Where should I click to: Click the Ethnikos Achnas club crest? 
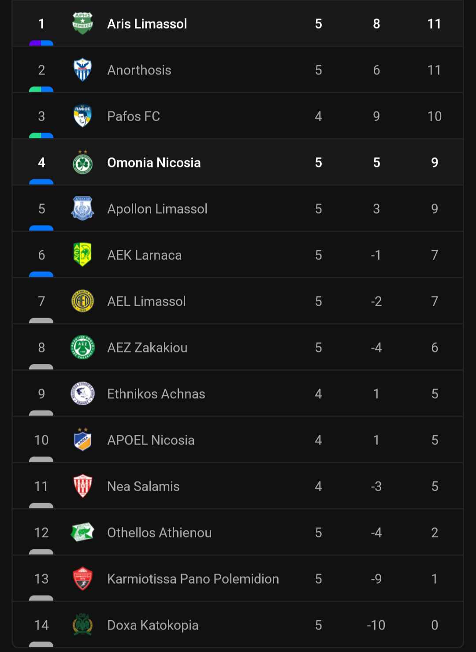pyautogui.click(x=82, y=393)
